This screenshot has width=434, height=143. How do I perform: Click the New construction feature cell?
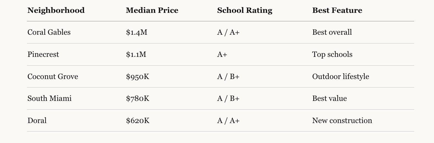tap(342, 121)
